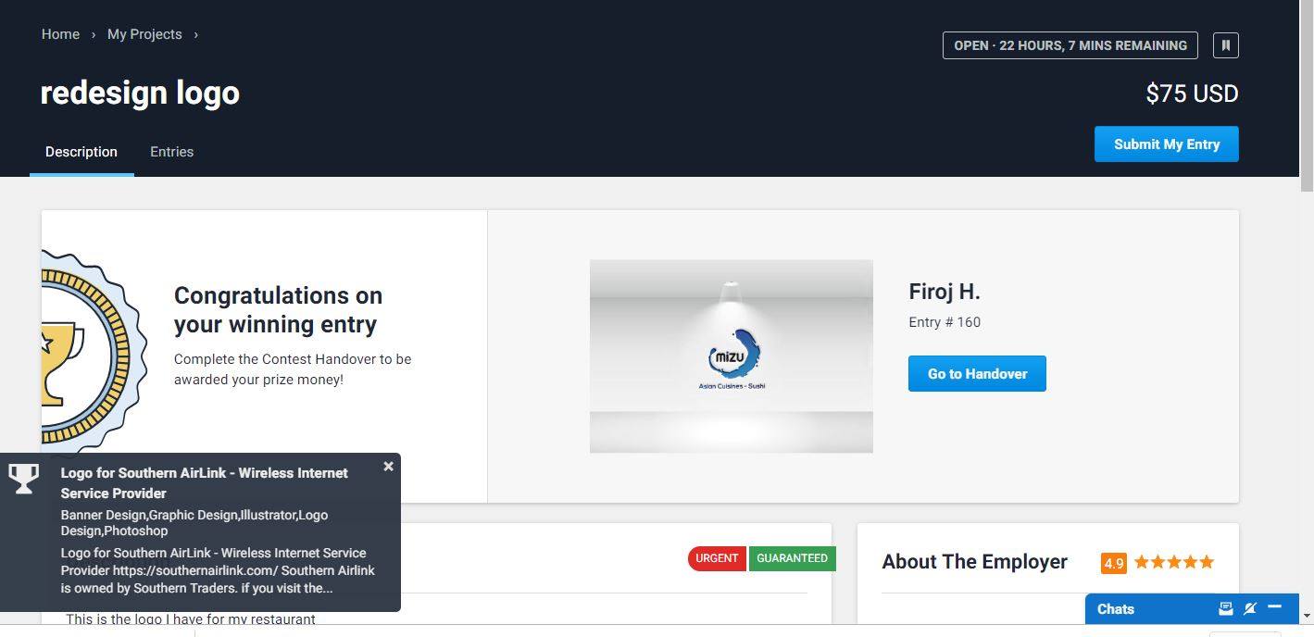Click the winner award badge graphic
The width and height of the screenshot is (1314, 637).
click(x=93, y=356)
